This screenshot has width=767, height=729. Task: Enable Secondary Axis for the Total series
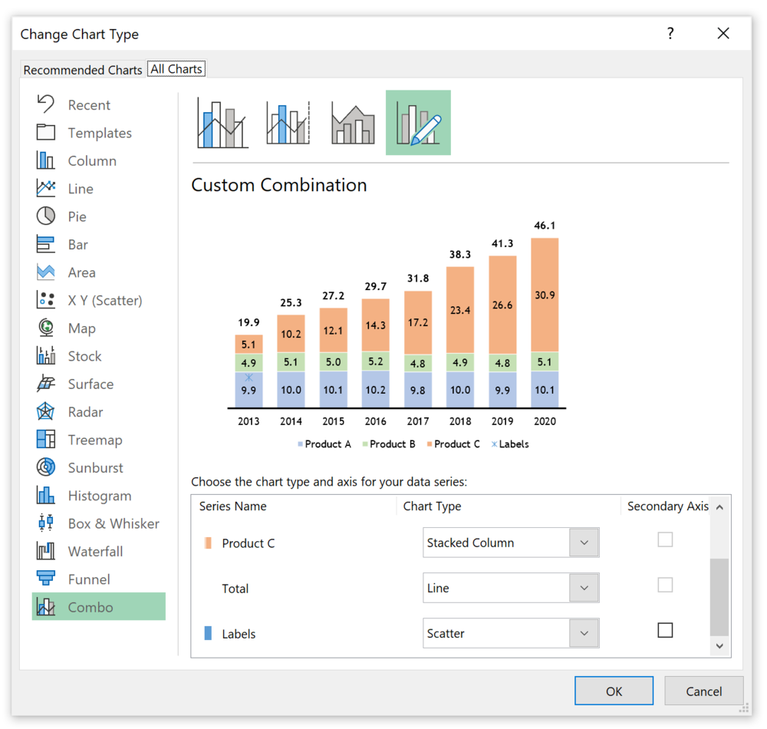[x=665, y=585]
